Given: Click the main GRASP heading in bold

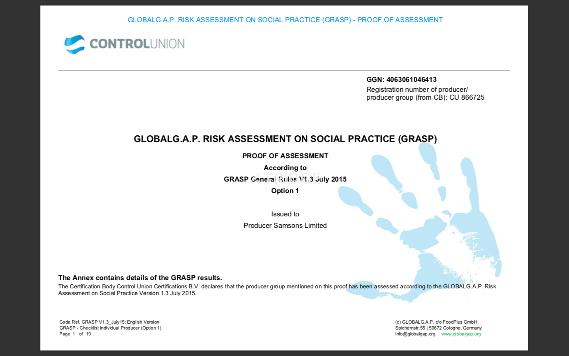Looking at the screenshot, I should (285, 139).
